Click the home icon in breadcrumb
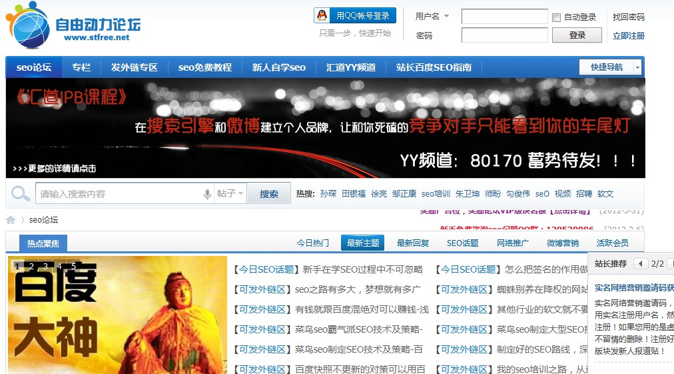This screenshot has width=674, height=374. click(x=11, y=220)
